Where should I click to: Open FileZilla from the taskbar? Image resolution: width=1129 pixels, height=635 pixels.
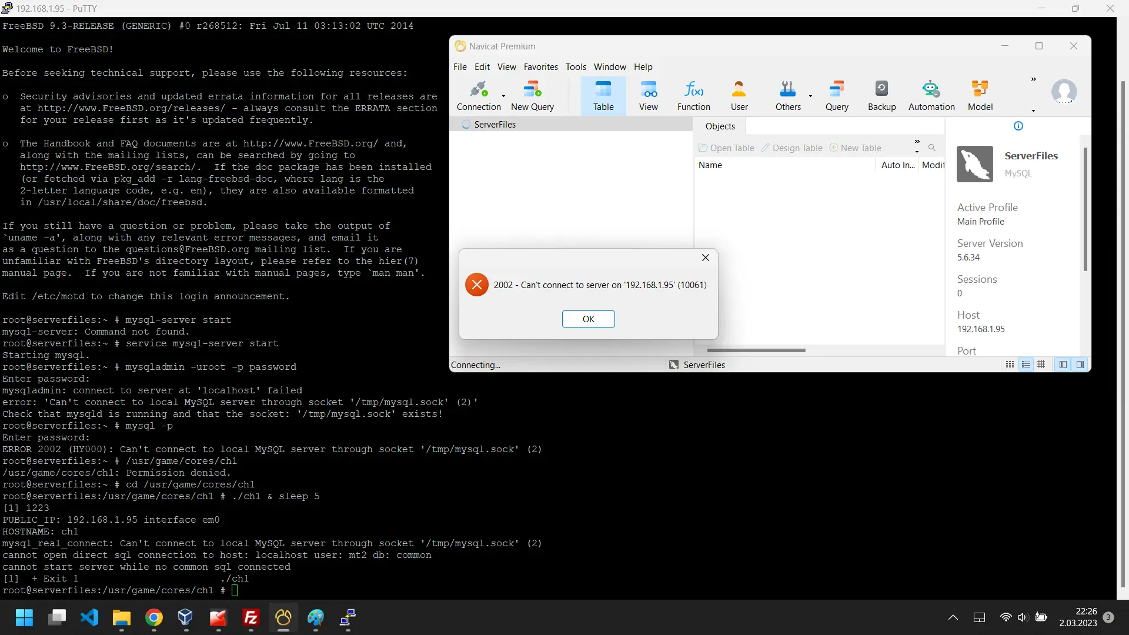251,617
